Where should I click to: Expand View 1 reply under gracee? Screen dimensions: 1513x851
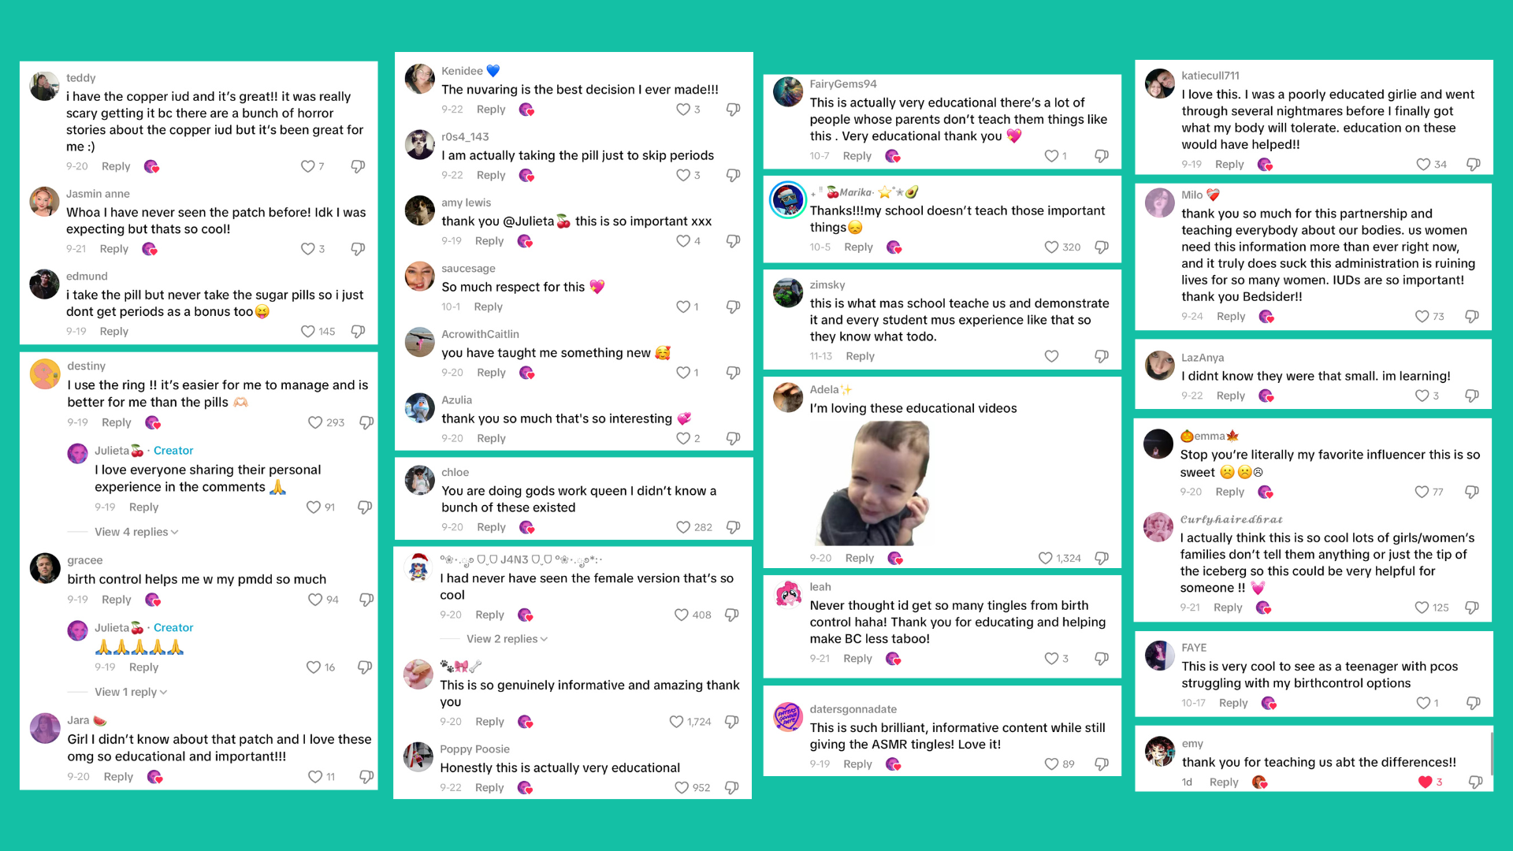tap(131, 692)
